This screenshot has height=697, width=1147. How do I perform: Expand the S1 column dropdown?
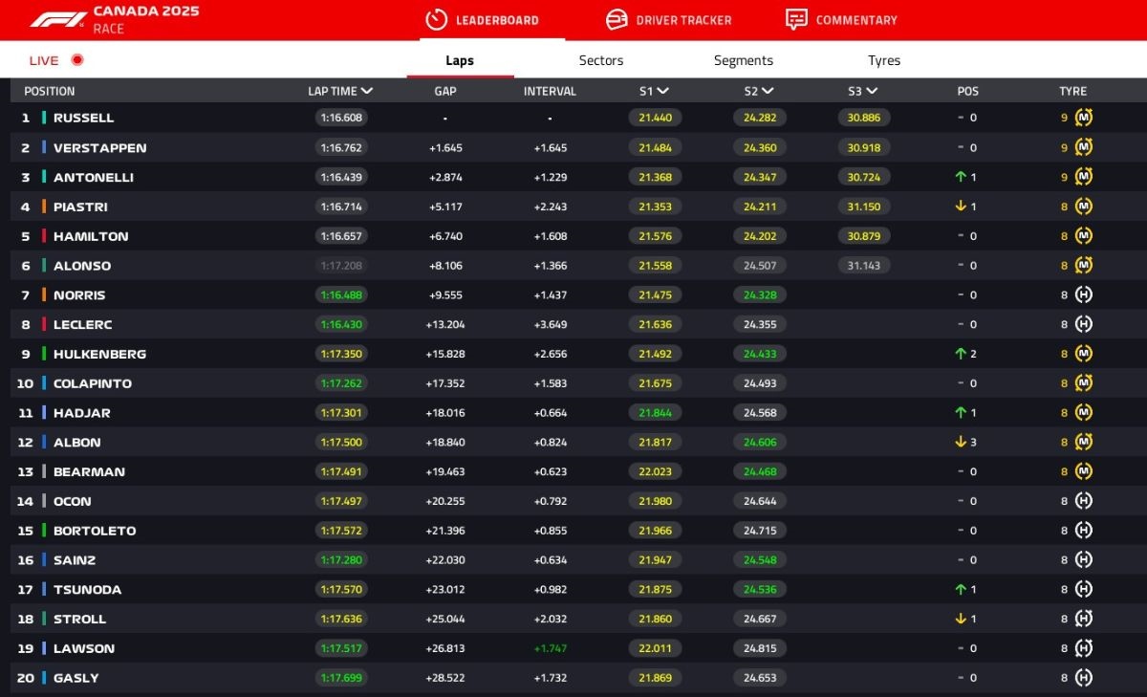[663, 92]
